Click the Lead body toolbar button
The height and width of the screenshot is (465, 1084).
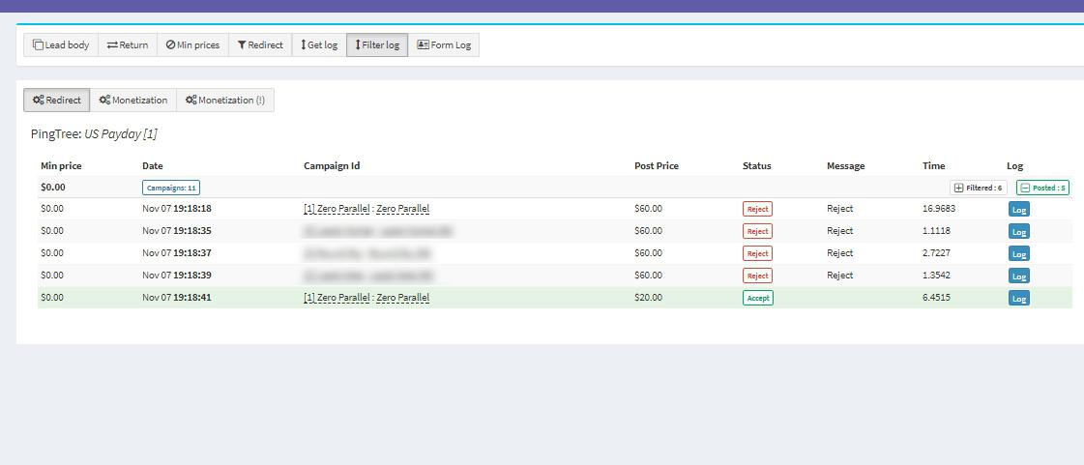(61, 45)
